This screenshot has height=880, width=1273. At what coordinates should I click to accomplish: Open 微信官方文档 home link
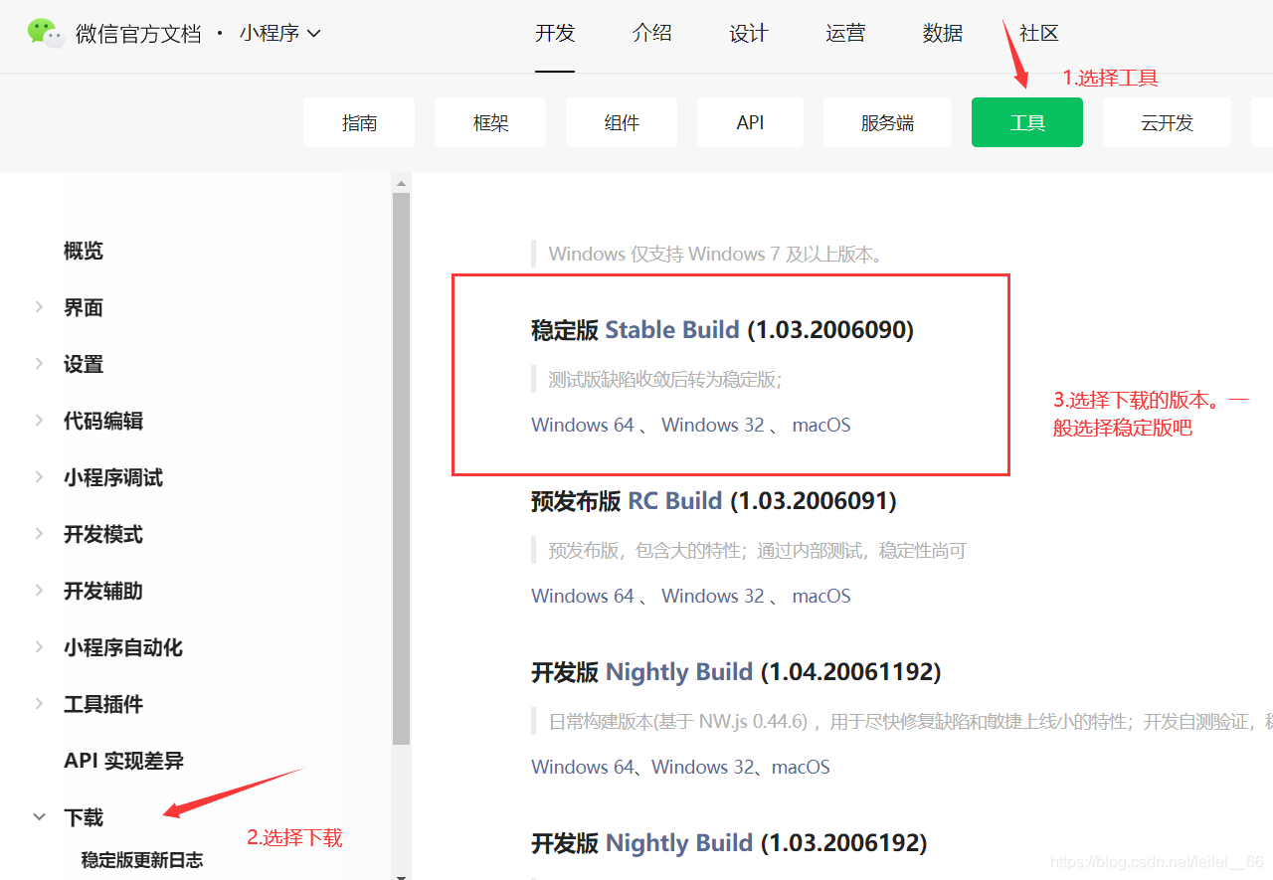point(138,33)
